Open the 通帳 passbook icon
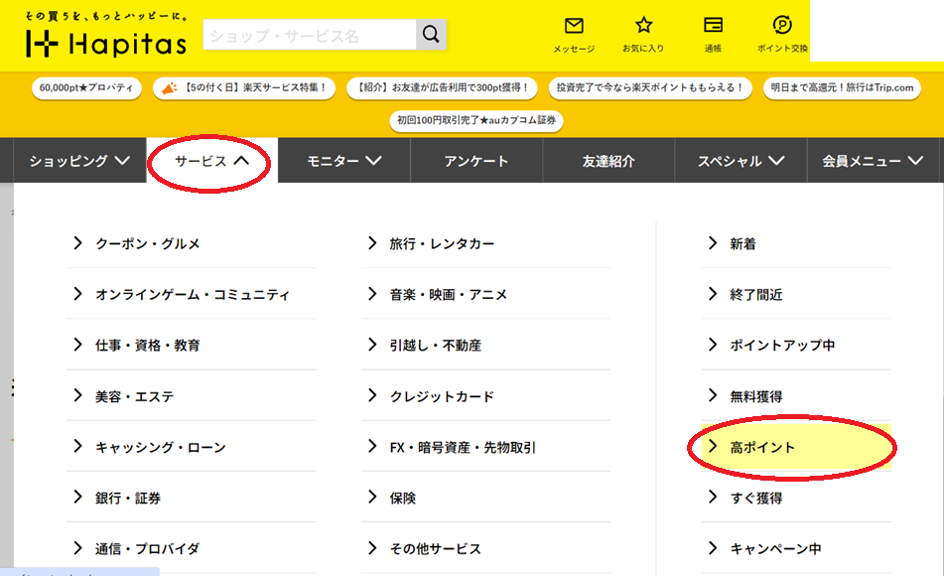This screenshot has height=576, width=944. coord(713,33)
